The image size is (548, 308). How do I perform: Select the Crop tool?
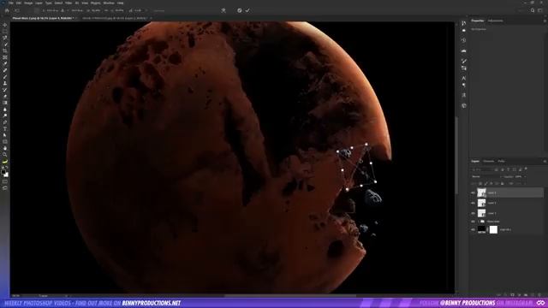5,51
